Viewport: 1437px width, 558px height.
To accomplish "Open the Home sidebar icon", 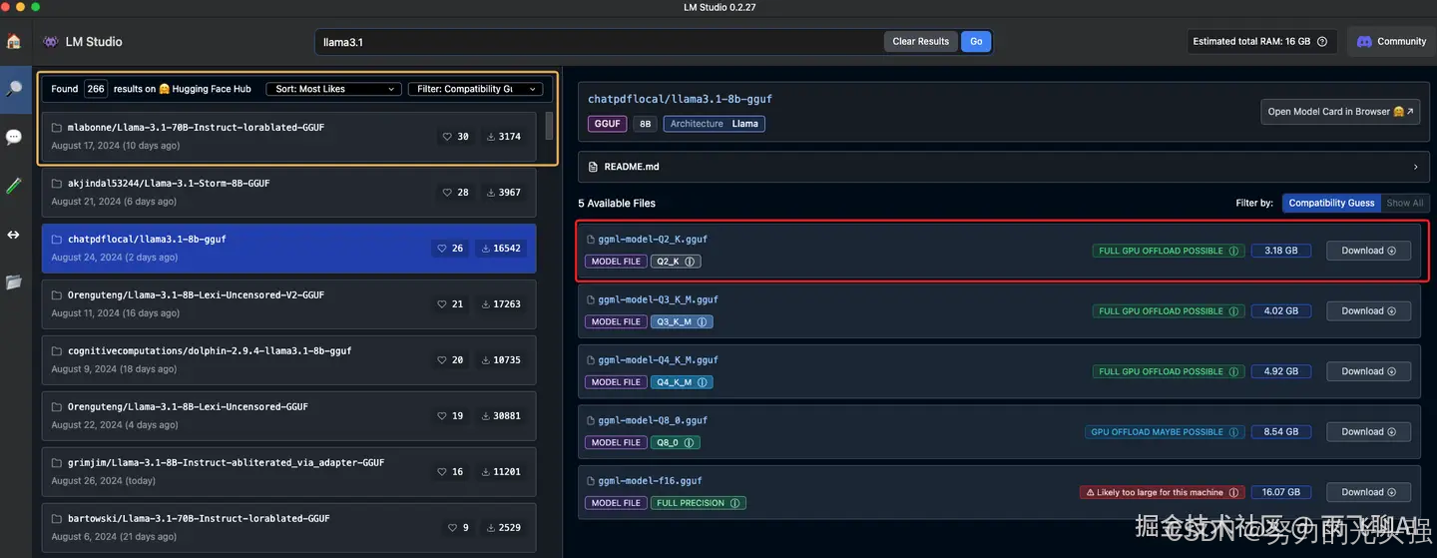I will tap(14, 42).
